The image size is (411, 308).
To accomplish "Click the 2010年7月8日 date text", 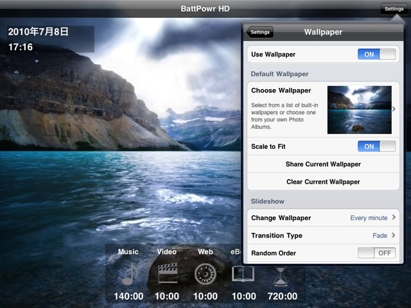I will pos(39,31).
